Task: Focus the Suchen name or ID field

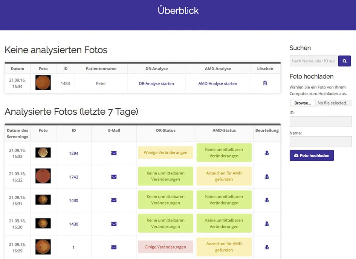Action: click(x=313, y=61)
